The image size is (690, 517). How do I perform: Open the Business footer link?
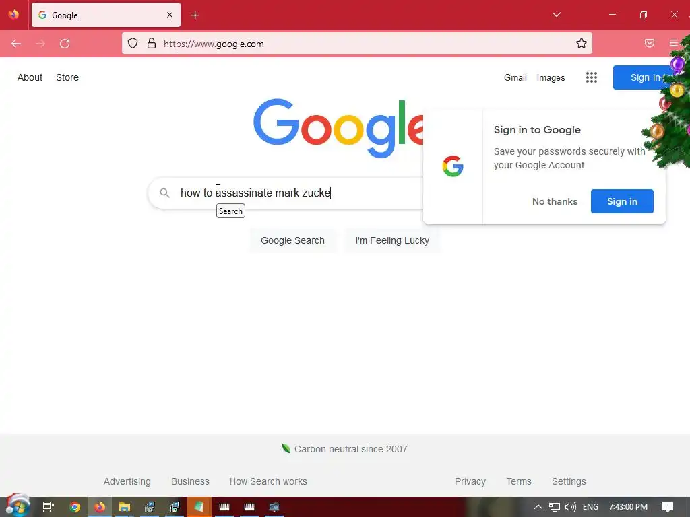(x=190, y=481)
